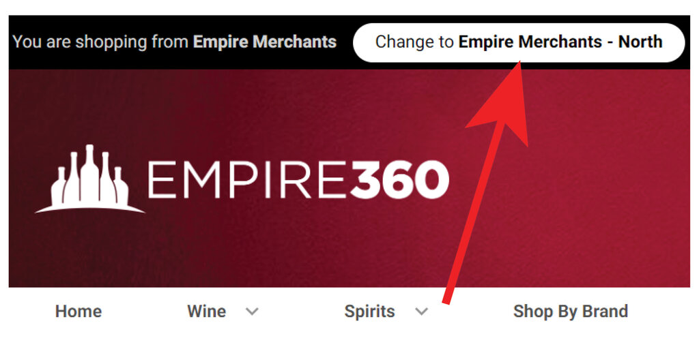This screenshot has height=349, width=699.
Task: Click Change to Empire Merchants - North button
Action: coord(519,42)
